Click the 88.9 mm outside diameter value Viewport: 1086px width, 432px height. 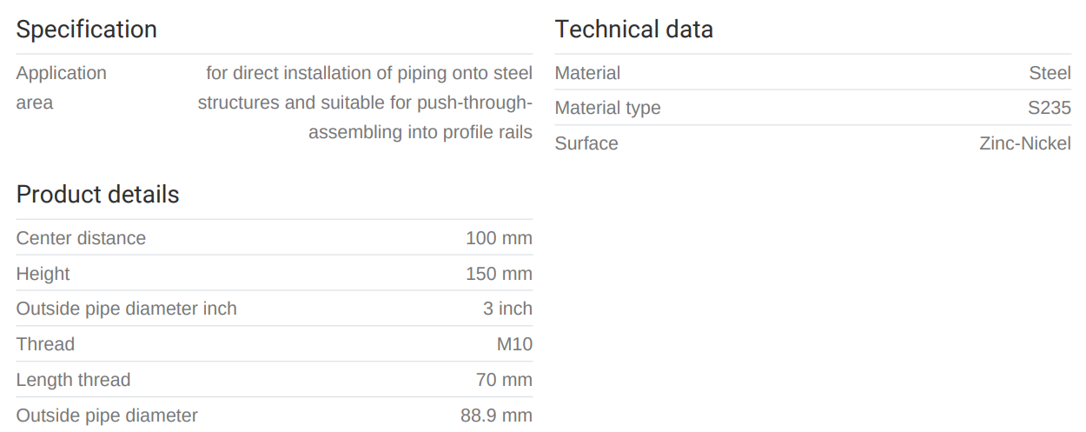496,415
